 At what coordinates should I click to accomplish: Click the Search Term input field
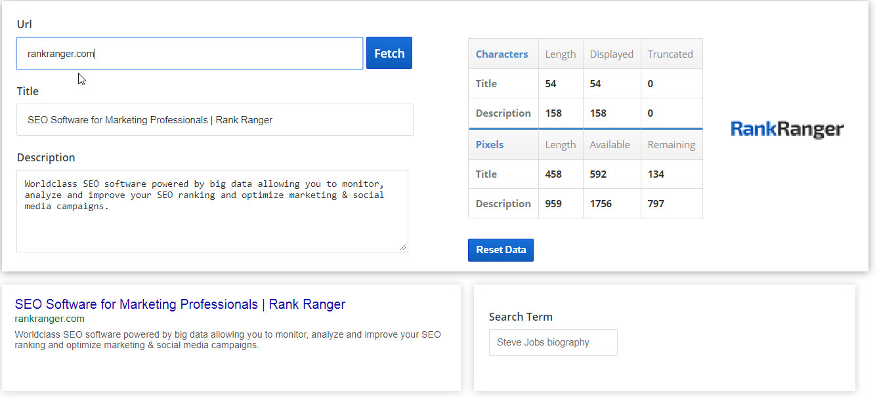[553, 342]
